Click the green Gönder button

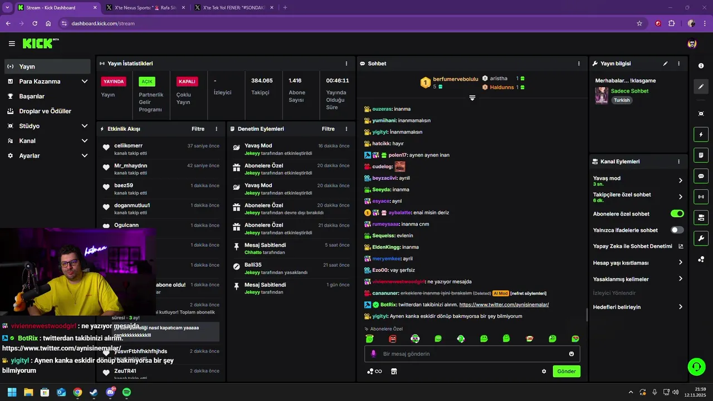567,371
